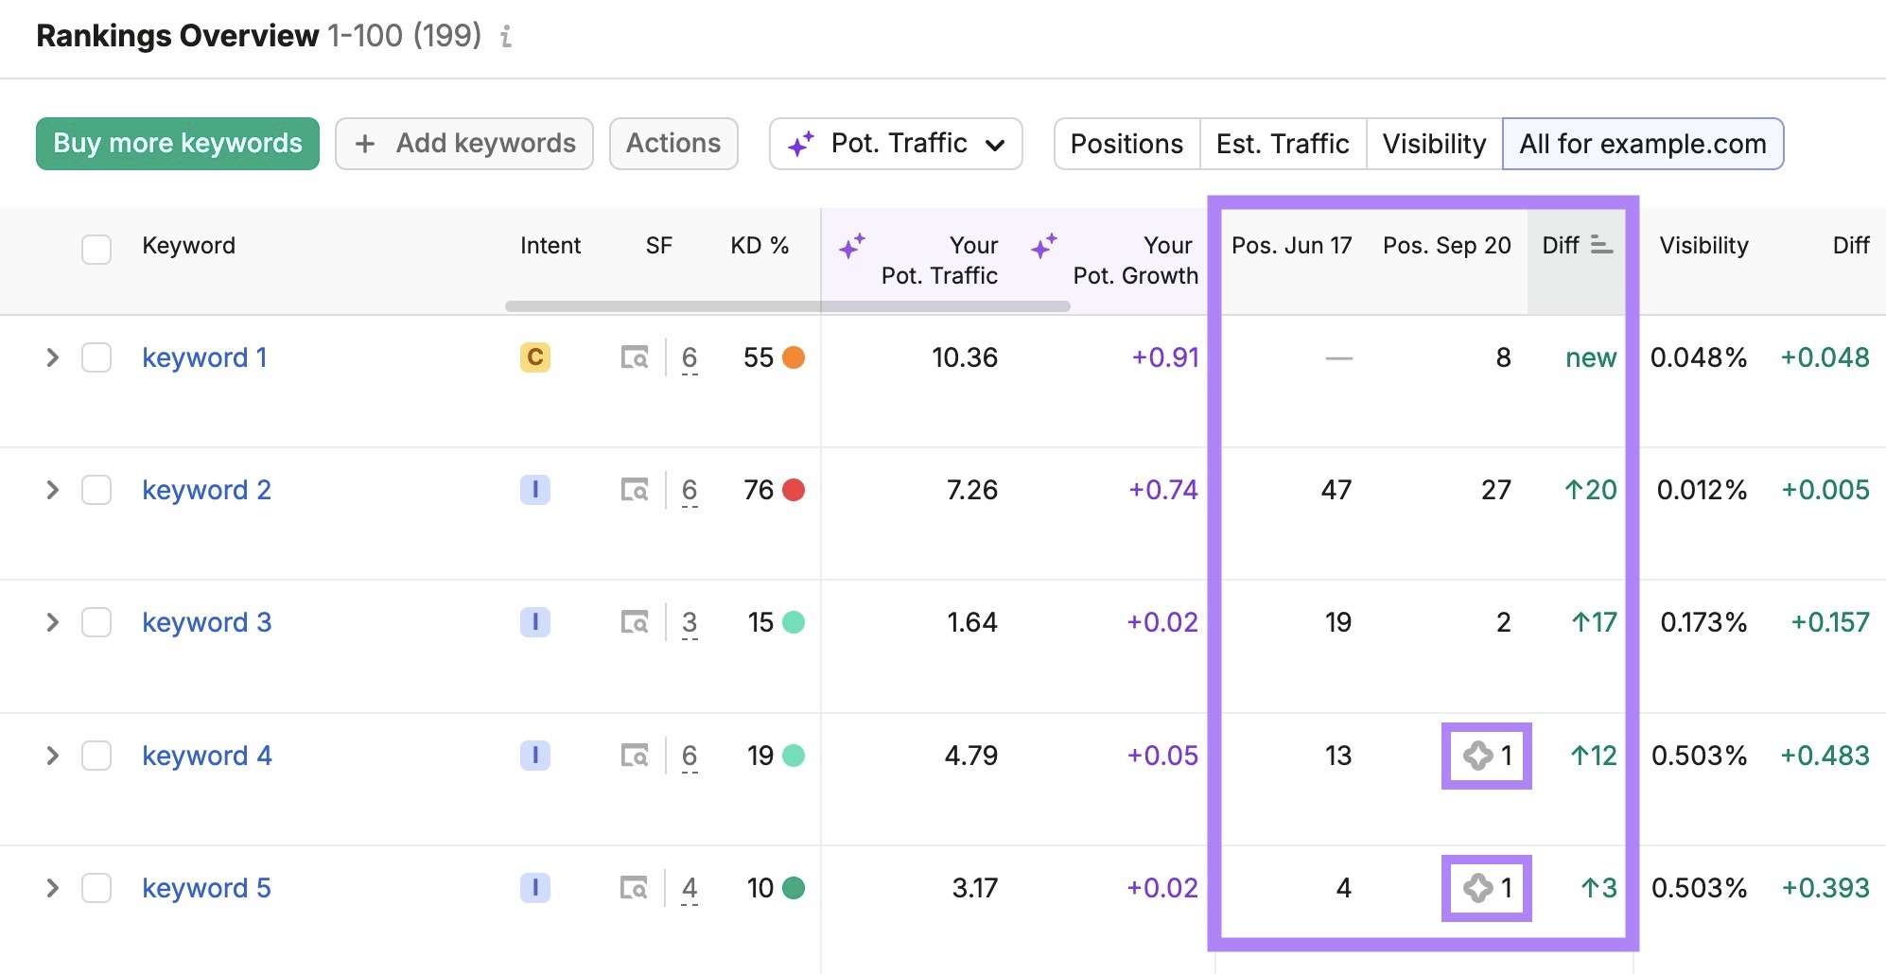1886x974 pixels.
Task: Open SERP snapshot icon for keyword 5
Action: click(635, 888)
